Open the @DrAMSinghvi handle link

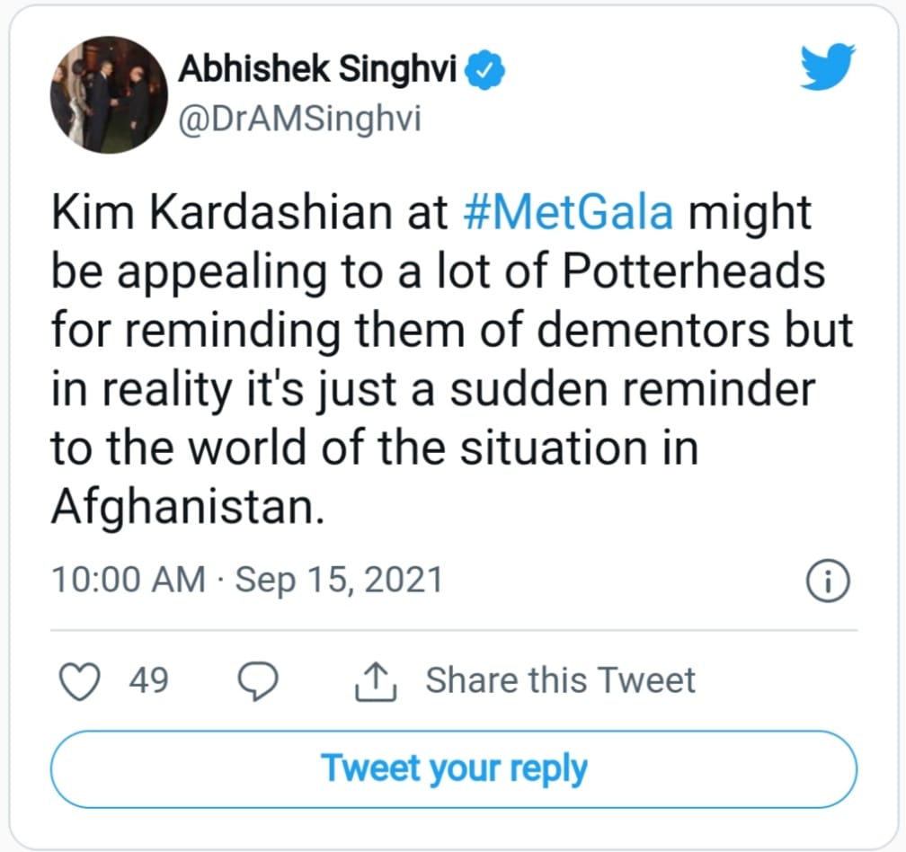click(299, 120)
